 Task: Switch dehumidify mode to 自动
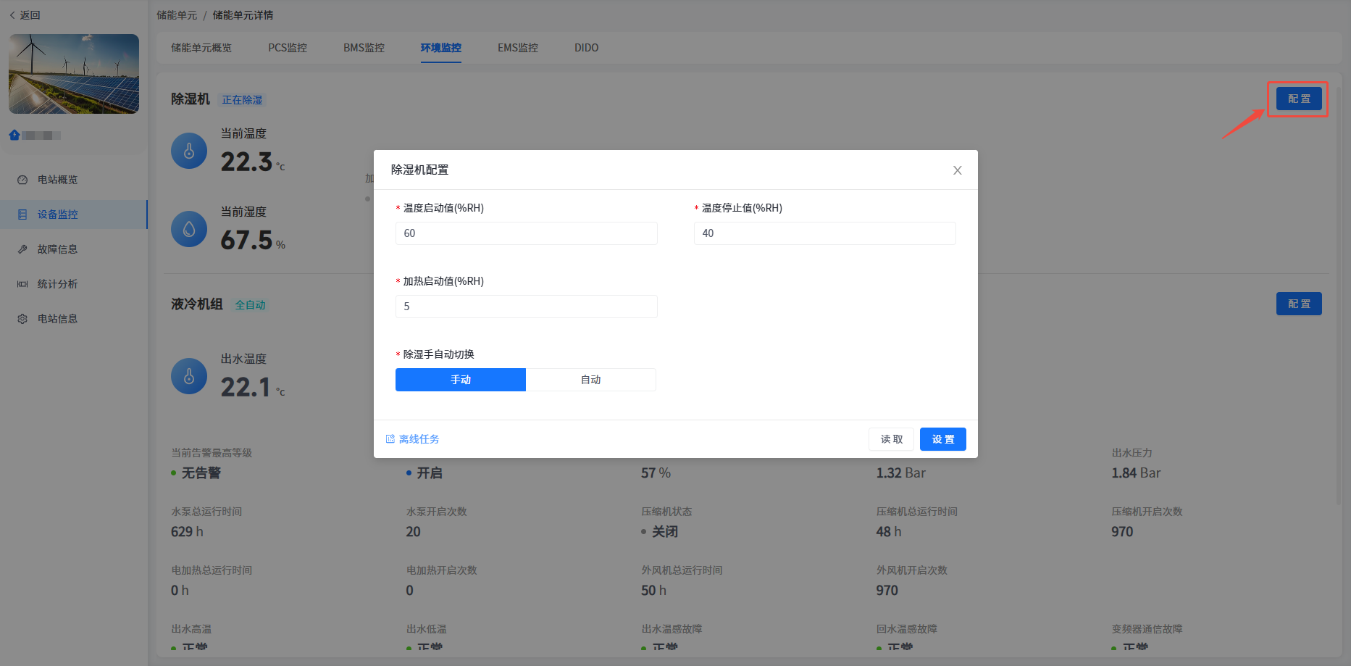click(x=590, y=380)
